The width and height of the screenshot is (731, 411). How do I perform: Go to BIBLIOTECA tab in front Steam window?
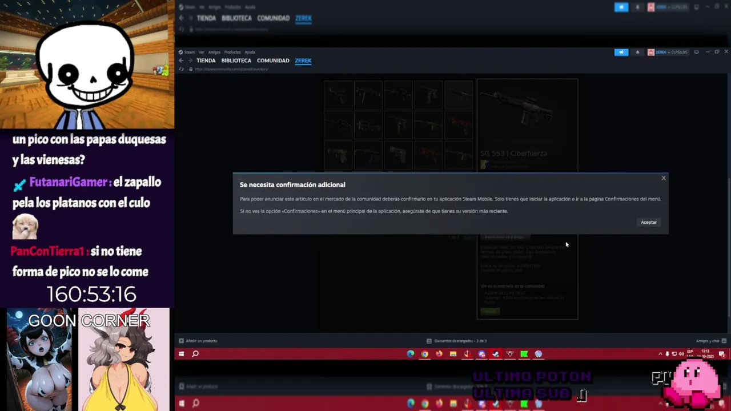pos(236,61)
